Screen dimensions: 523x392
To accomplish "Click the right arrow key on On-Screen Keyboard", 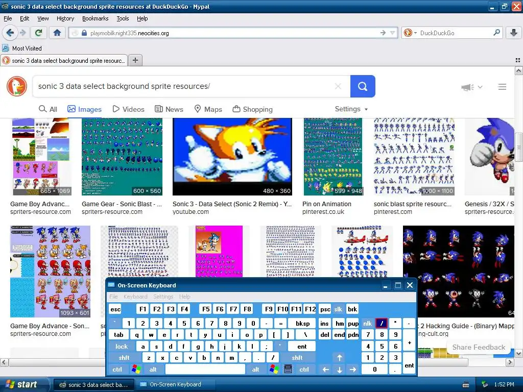I will [x=353, y=370].
